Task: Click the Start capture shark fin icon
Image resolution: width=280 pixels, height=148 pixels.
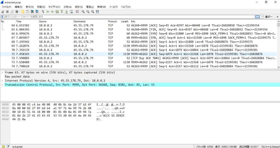Action: [x=3, y=12]
